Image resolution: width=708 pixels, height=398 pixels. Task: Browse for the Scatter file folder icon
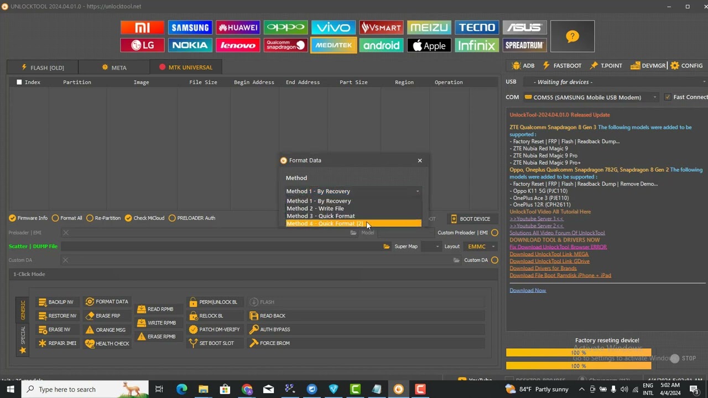387,247
